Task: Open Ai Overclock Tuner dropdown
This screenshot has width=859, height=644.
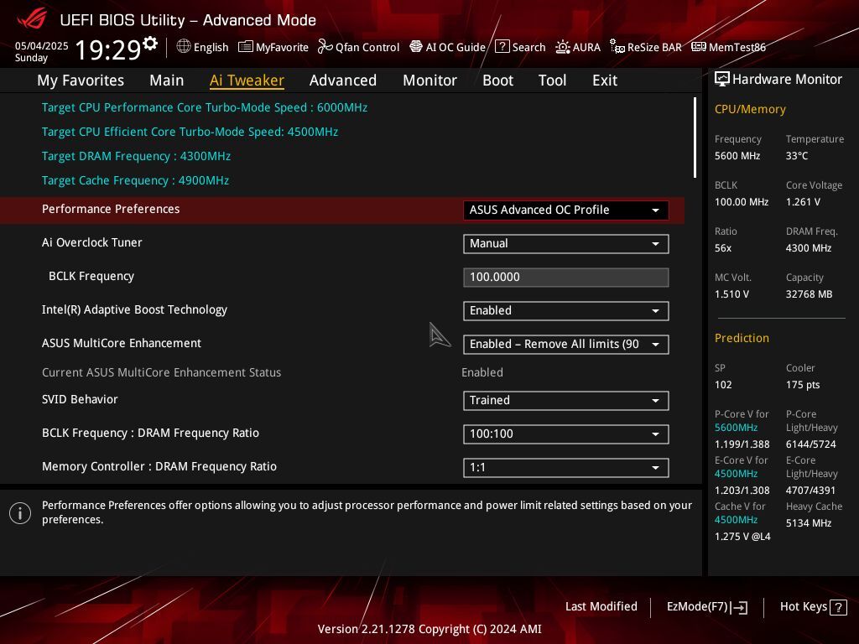Action: [x=565, y=244]
